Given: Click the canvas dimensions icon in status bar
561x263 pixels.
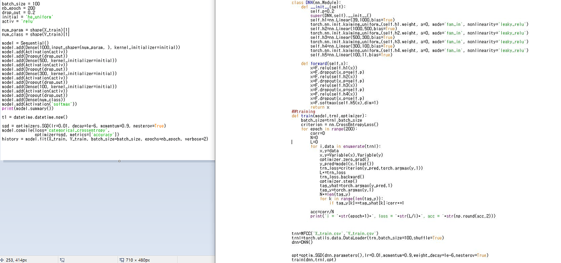Looking at the screenshot, I should point(121,260).
